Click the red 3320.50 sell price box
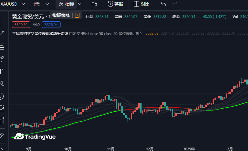The width and height of the screenshot is (248, 151). coord(21,24)
